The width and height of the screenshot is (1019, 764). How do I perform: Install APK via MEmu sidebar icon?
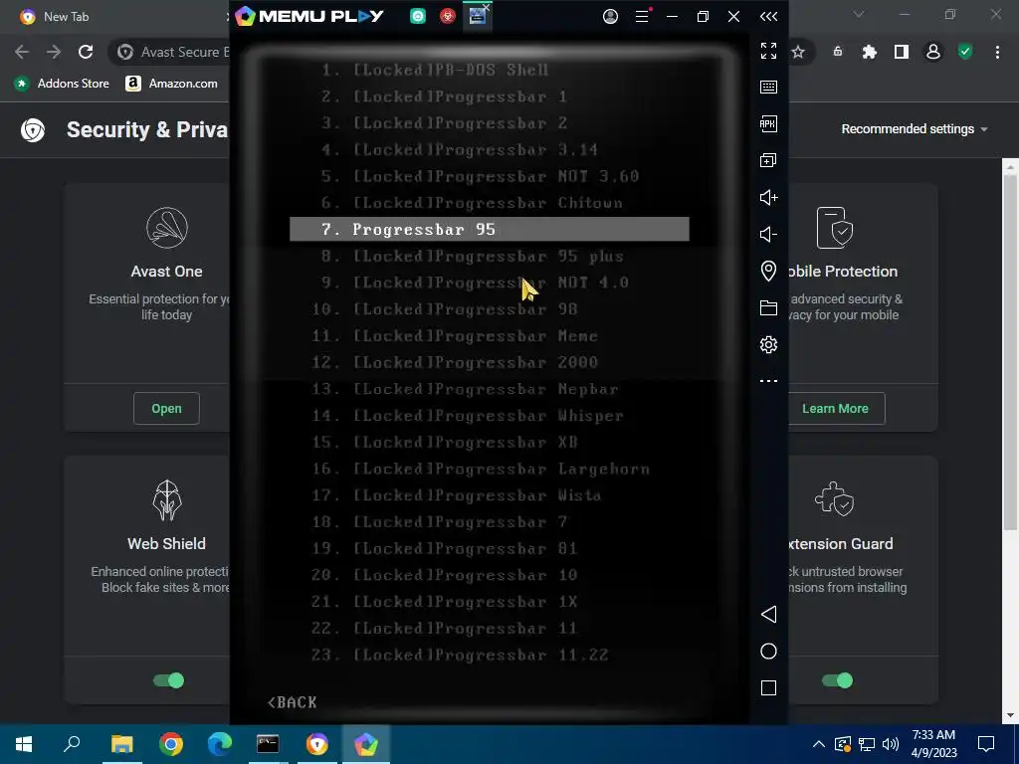(x=768, y=123)
